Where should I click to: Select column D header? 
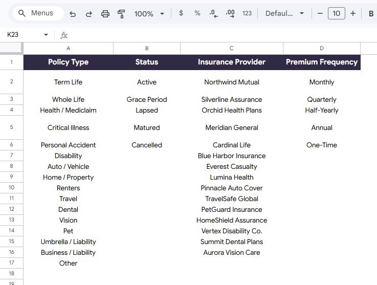(x=322, y=48)
